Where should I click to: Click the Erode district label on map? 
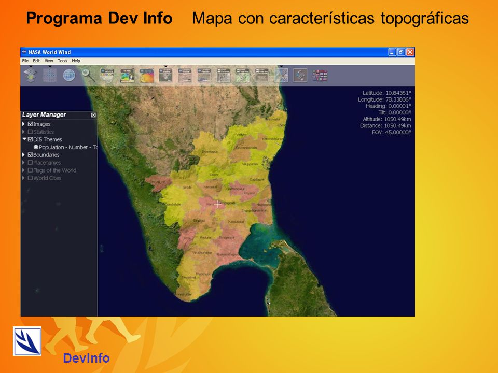tap(187, 188)
